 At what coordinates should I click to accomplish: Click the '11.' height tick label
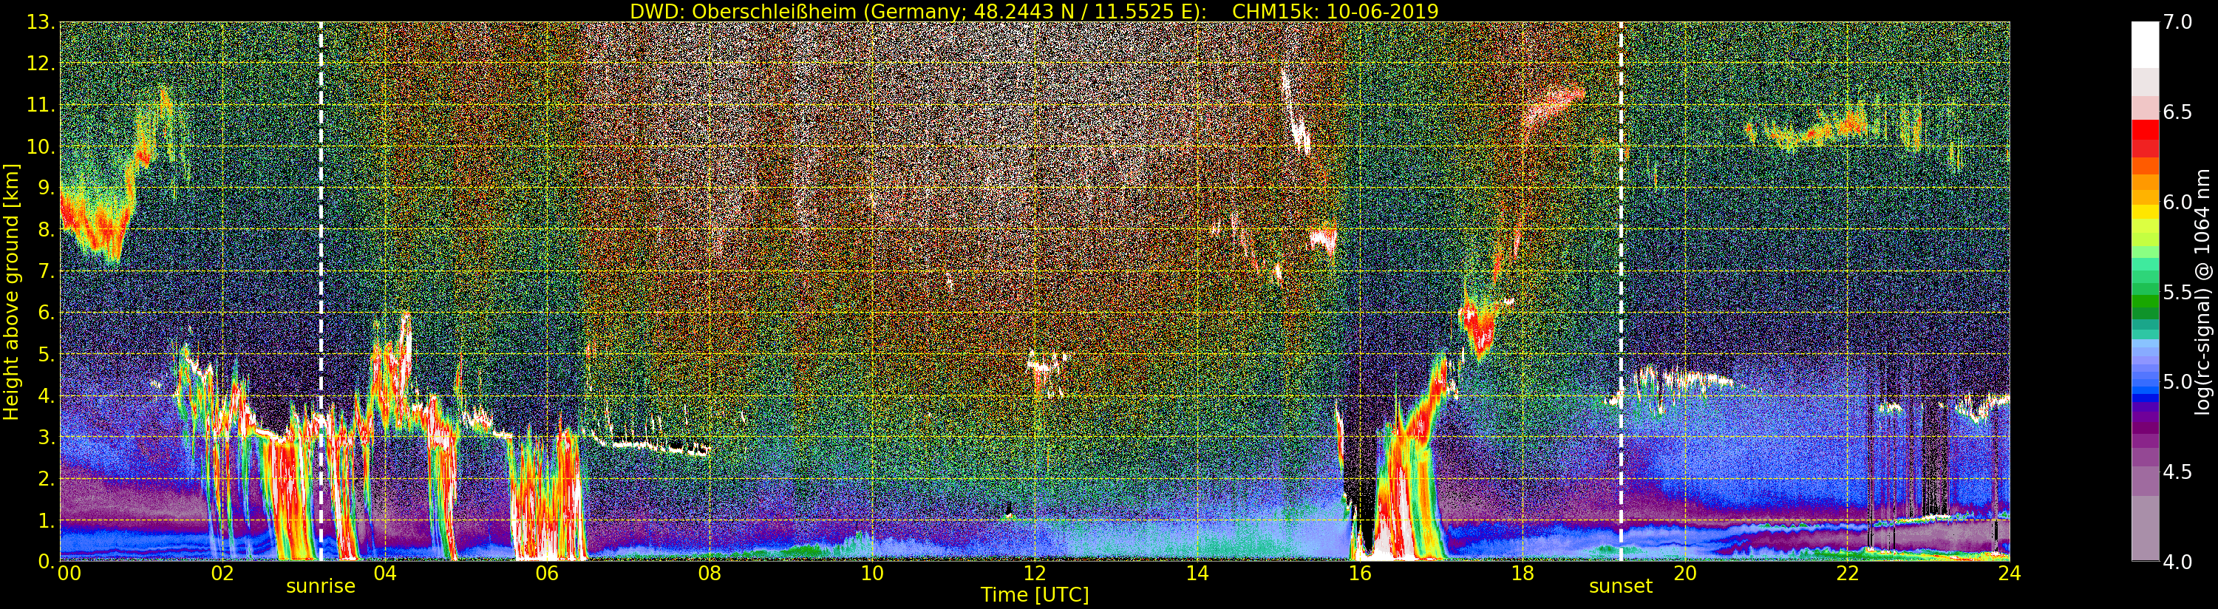click(x=41, y=106)
